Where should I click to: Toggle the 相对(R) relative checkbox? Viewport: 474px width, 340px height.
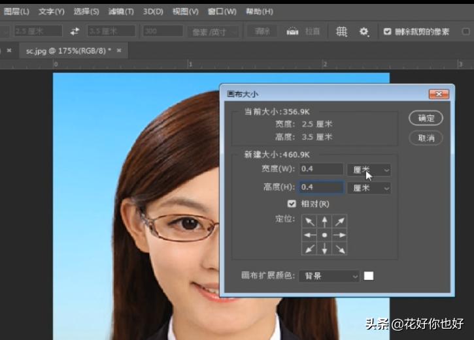[x=292, y=204]
